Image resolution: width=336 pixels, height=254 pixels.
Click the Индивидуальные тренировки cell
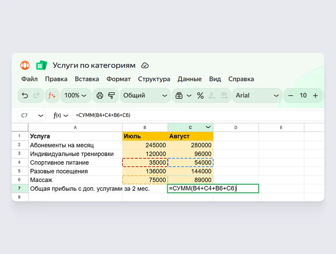(75, 154)
